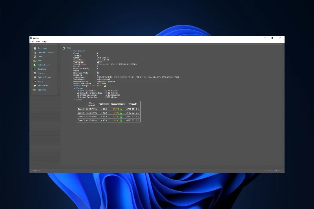Click the Specification value '11th Gen Intel Core'
The image size is (314, 209).
[117, 64]
